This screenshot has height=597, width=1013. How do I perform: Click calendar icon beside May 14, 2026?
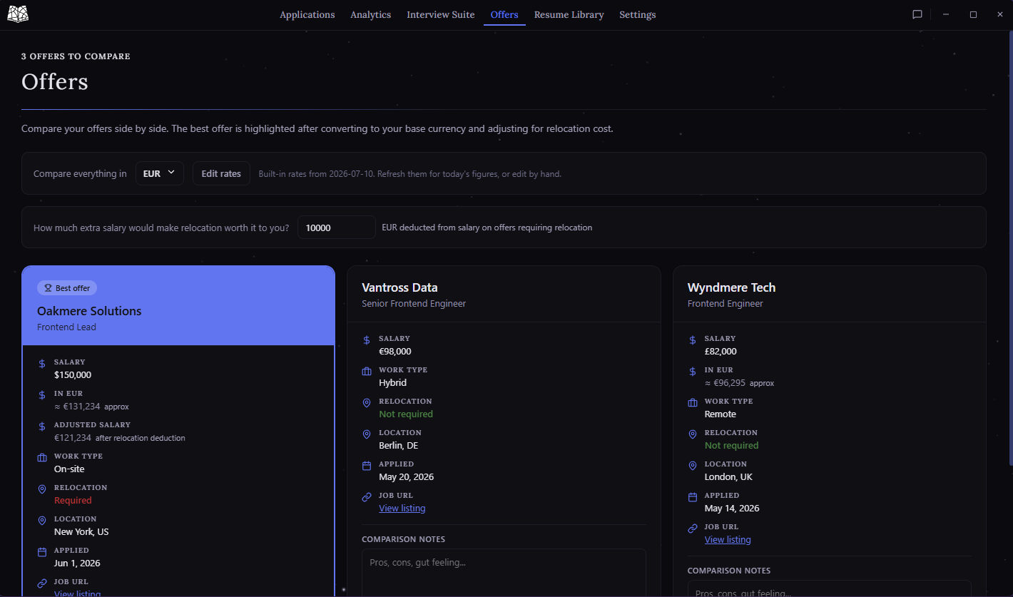[692, 497]
